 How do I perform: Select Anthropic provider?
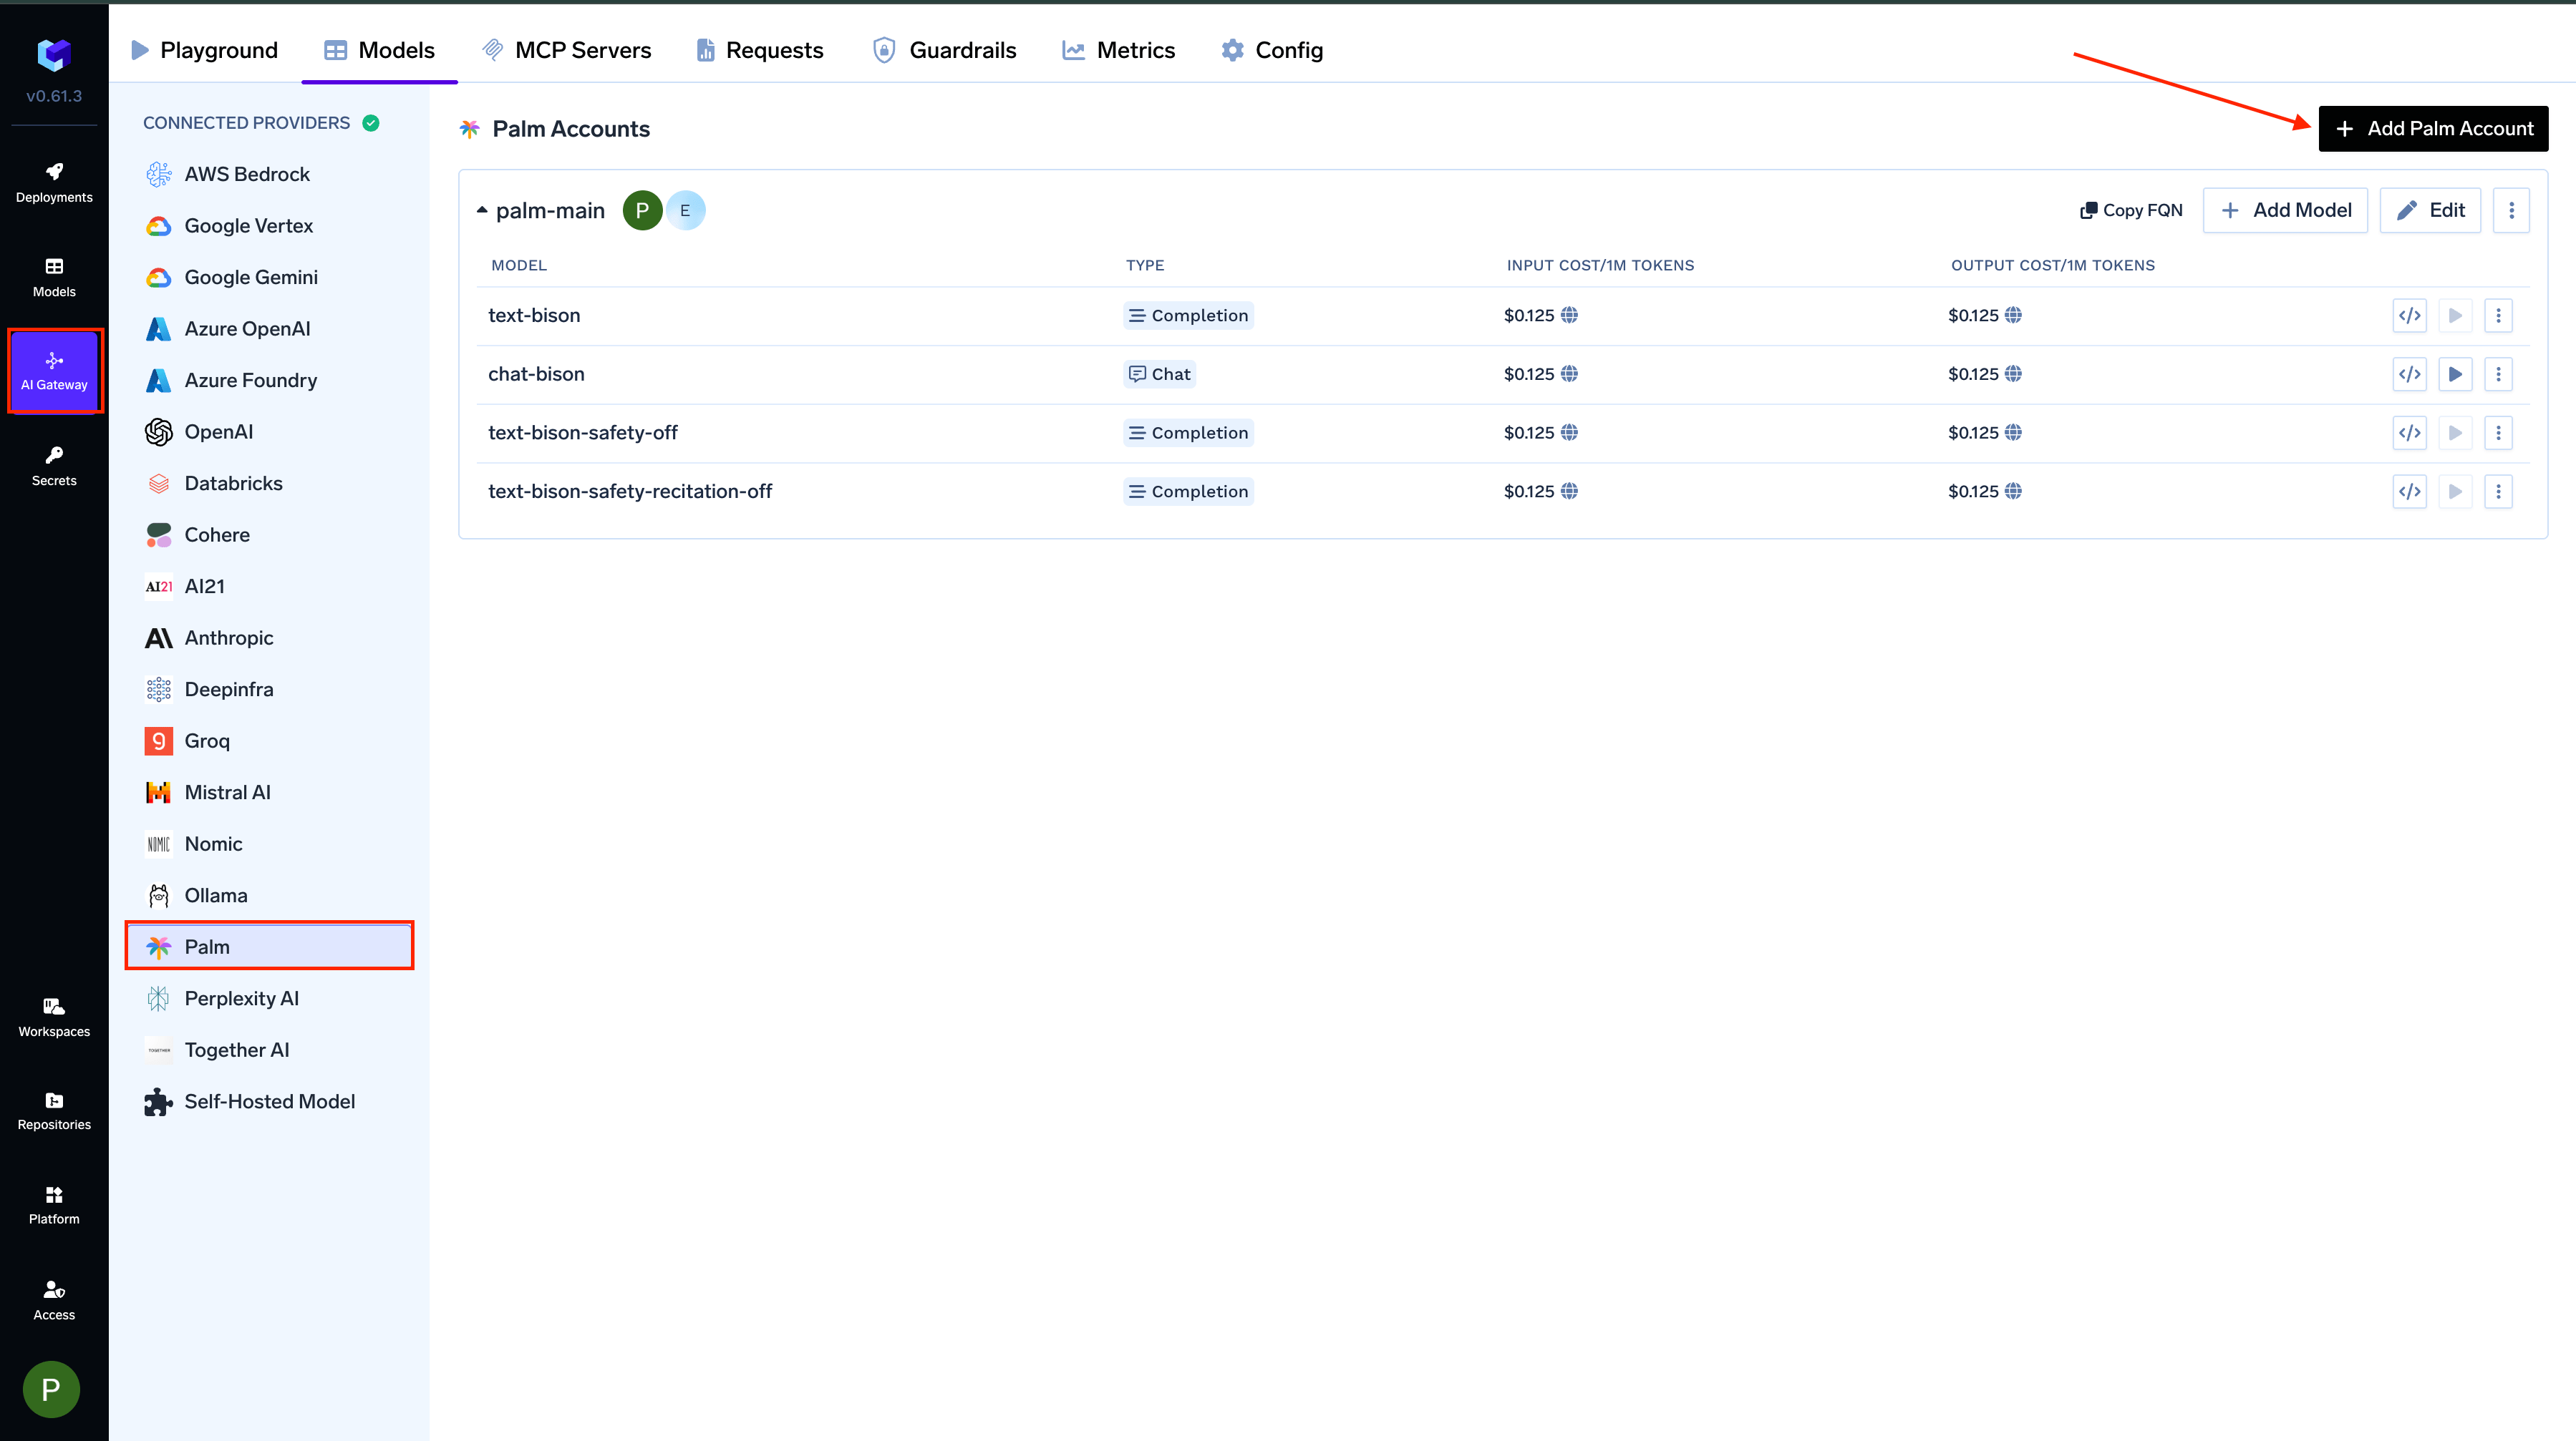click(x=270, y=638)
